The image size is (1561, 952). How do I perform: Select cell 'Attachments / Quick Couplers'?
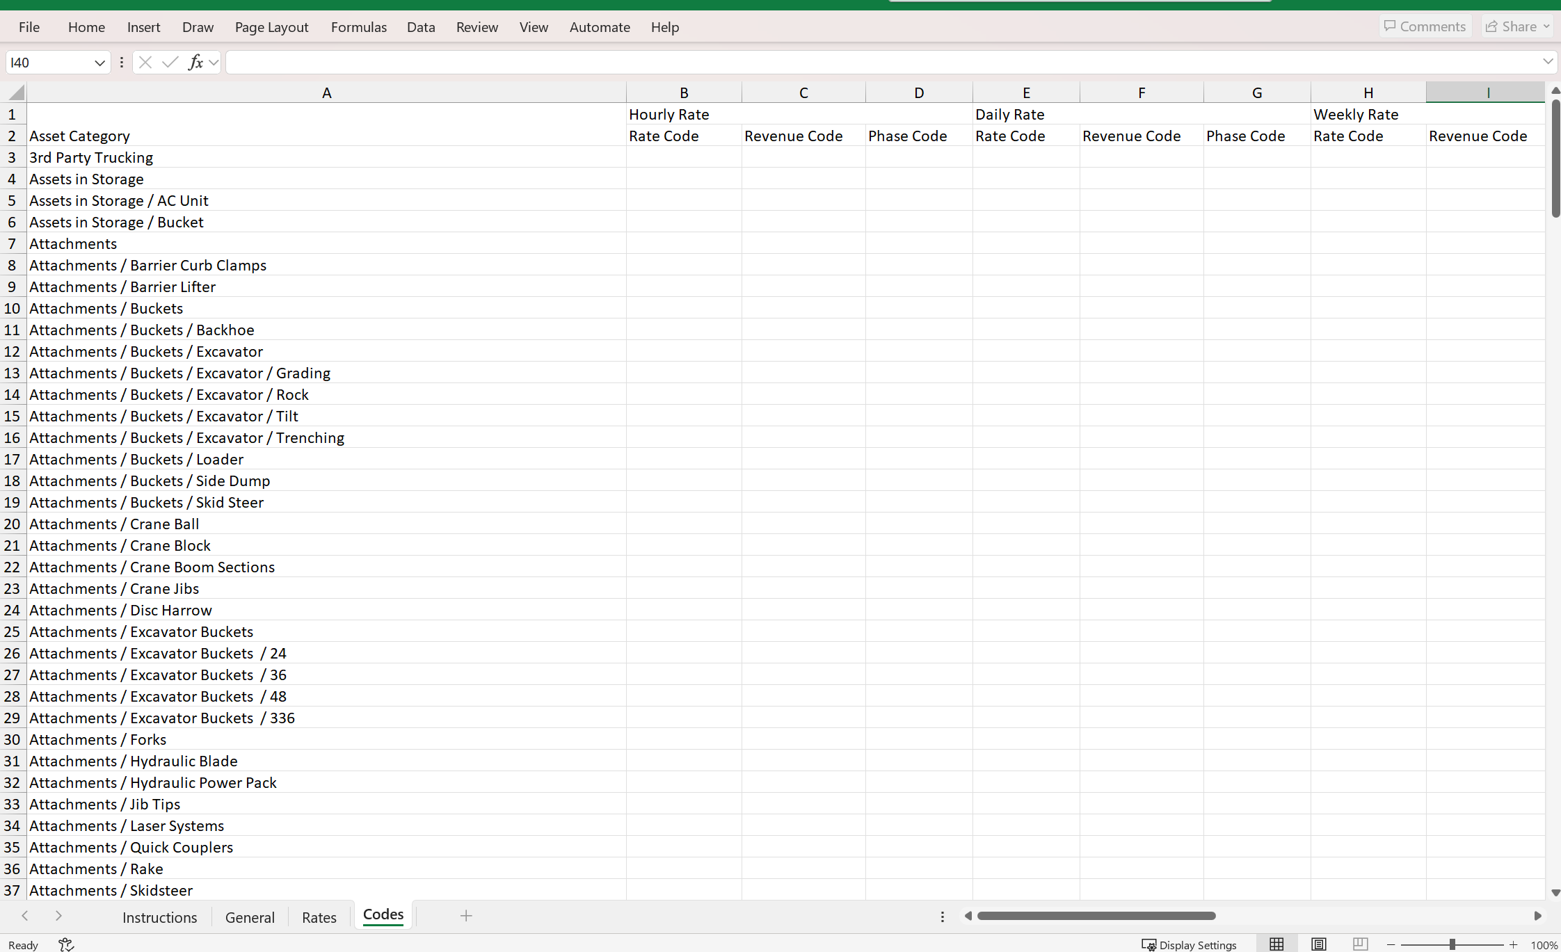(327, 847)
